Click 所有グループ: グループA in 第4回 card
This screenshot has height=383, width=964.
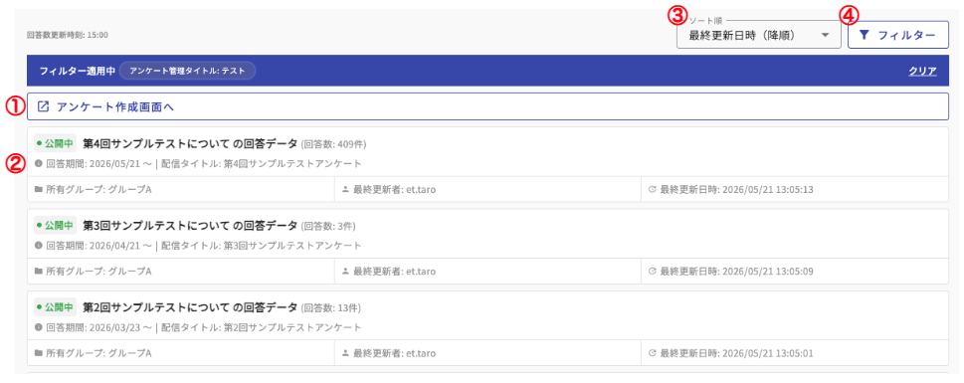click(x=98, y=189)
